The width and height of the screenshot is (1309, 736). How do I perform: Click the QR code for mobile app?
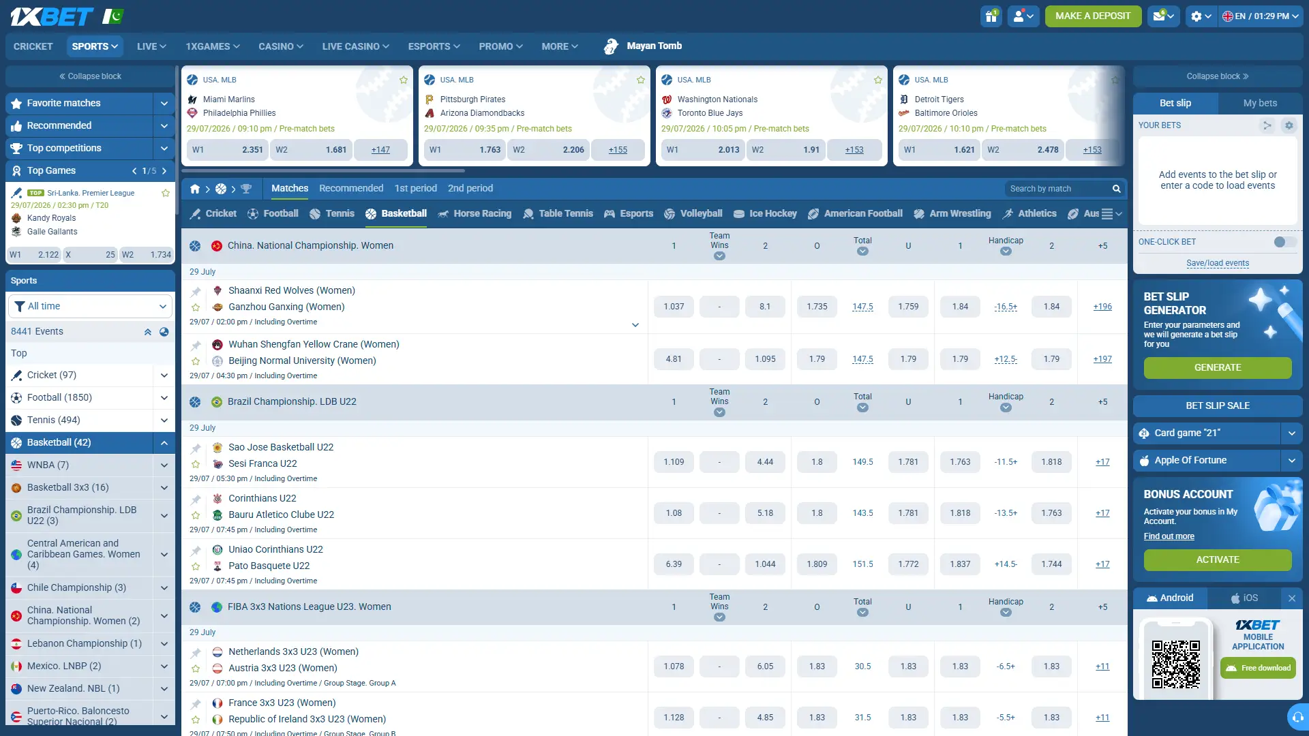[x=1176, y=664]
